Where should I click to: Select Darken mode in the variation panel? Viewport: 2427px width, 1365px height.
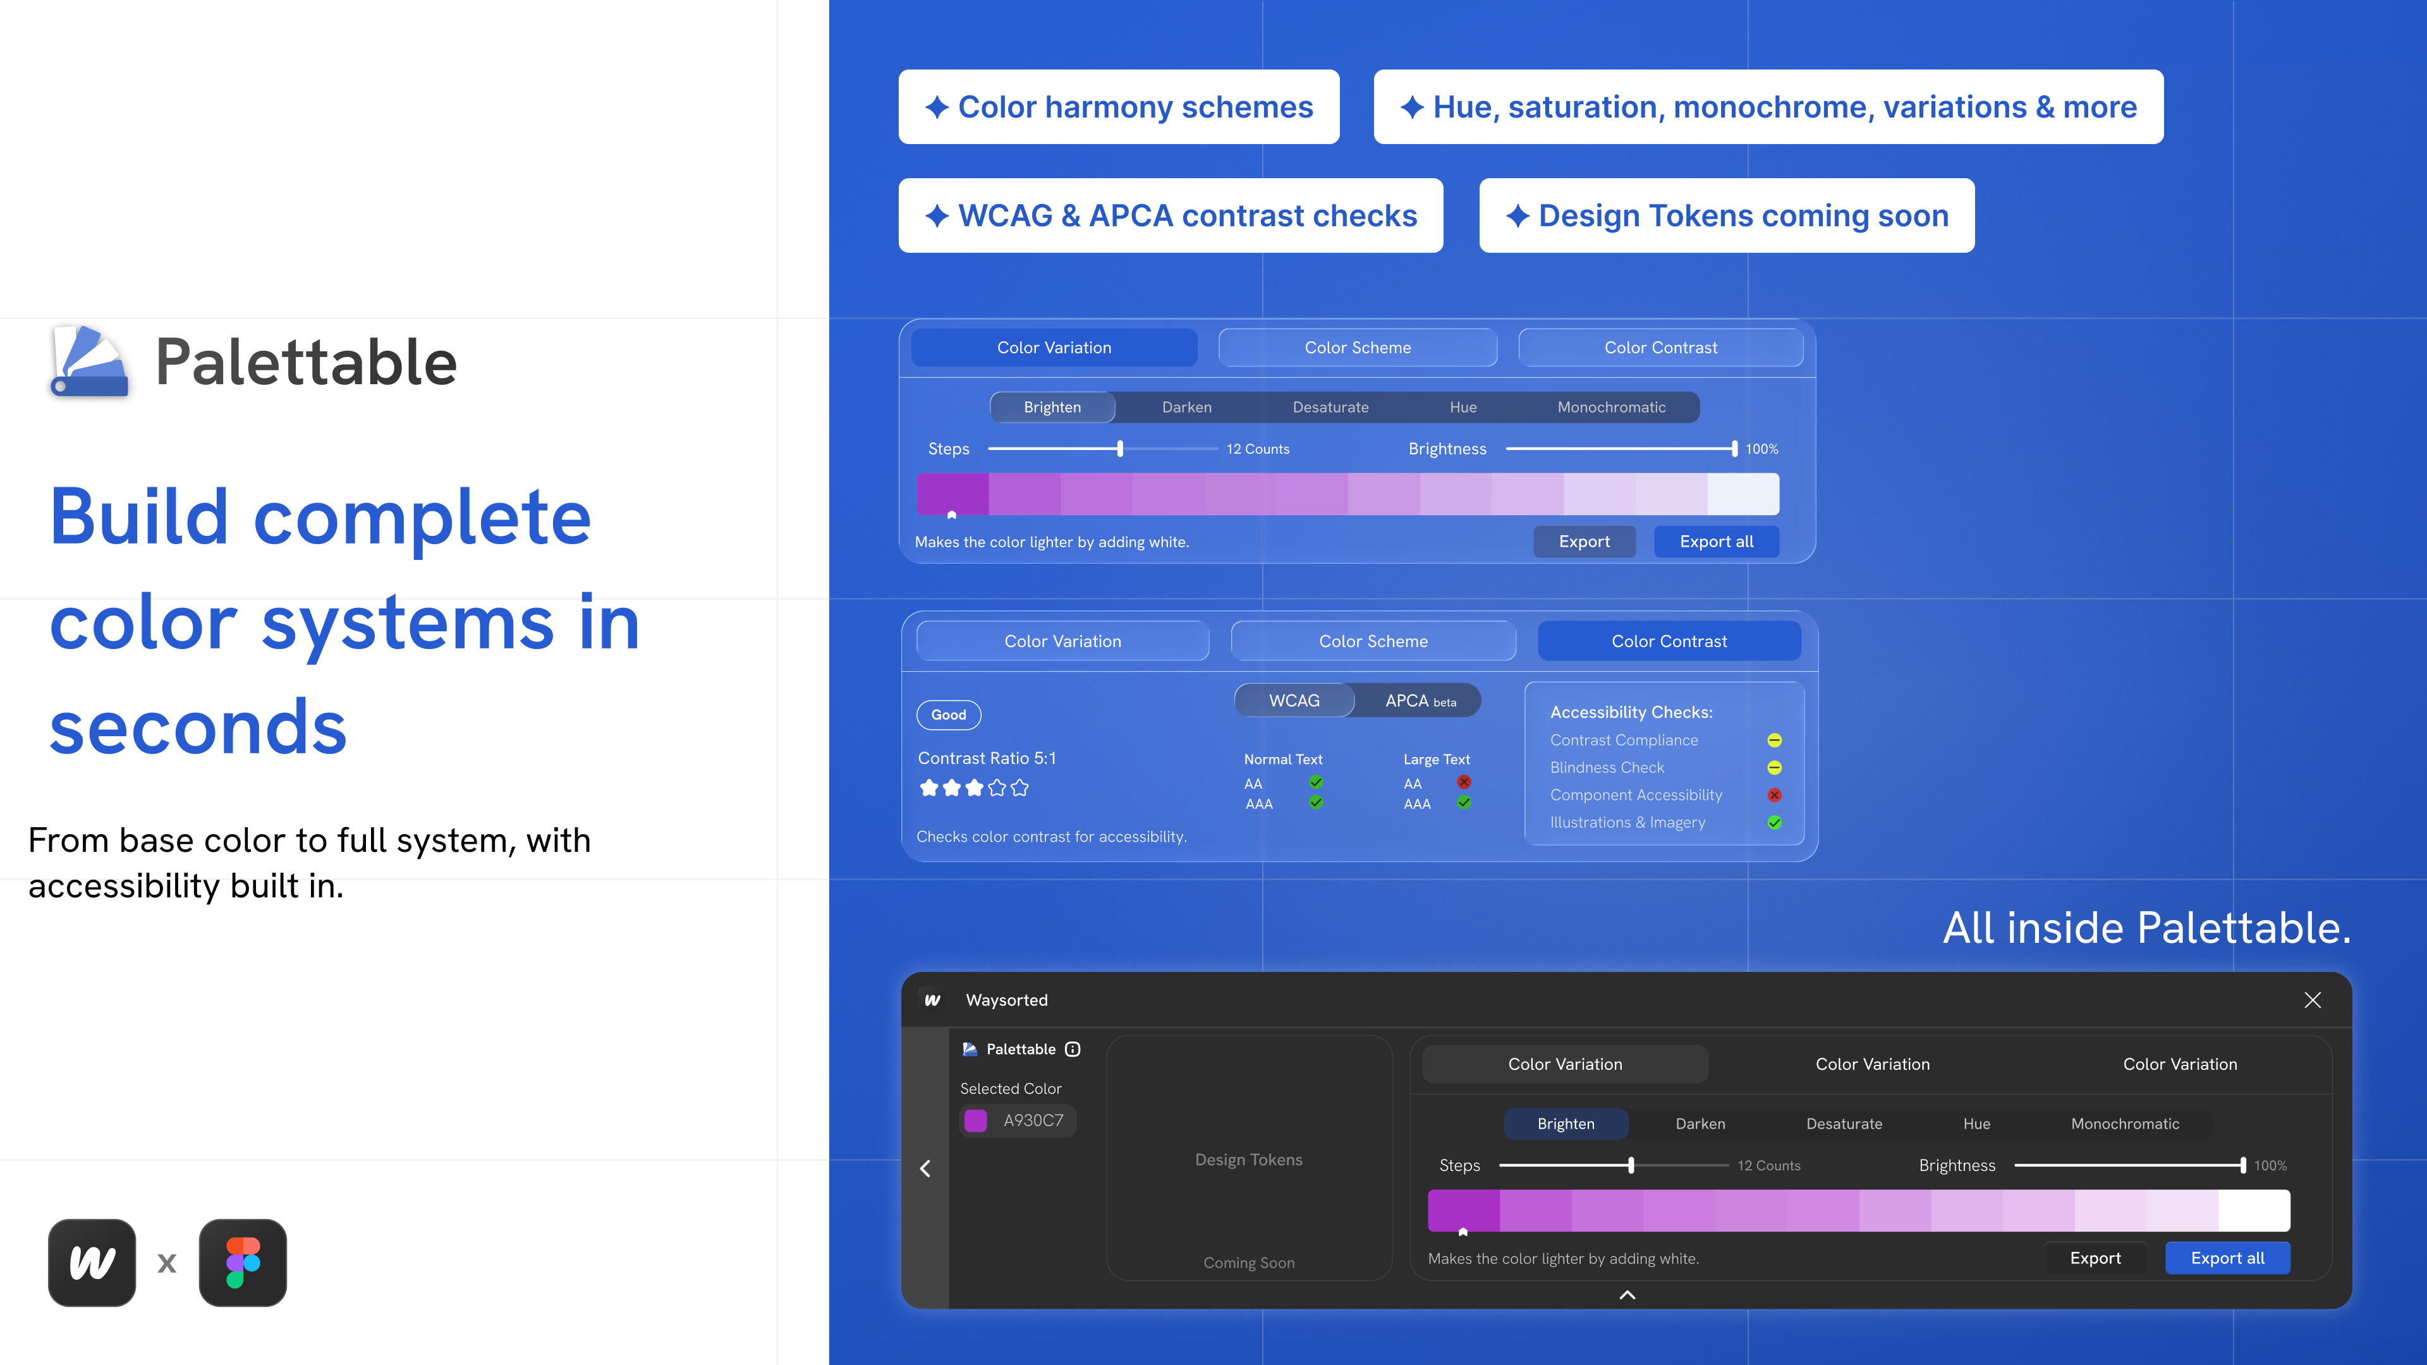(x=1186, y=407)
